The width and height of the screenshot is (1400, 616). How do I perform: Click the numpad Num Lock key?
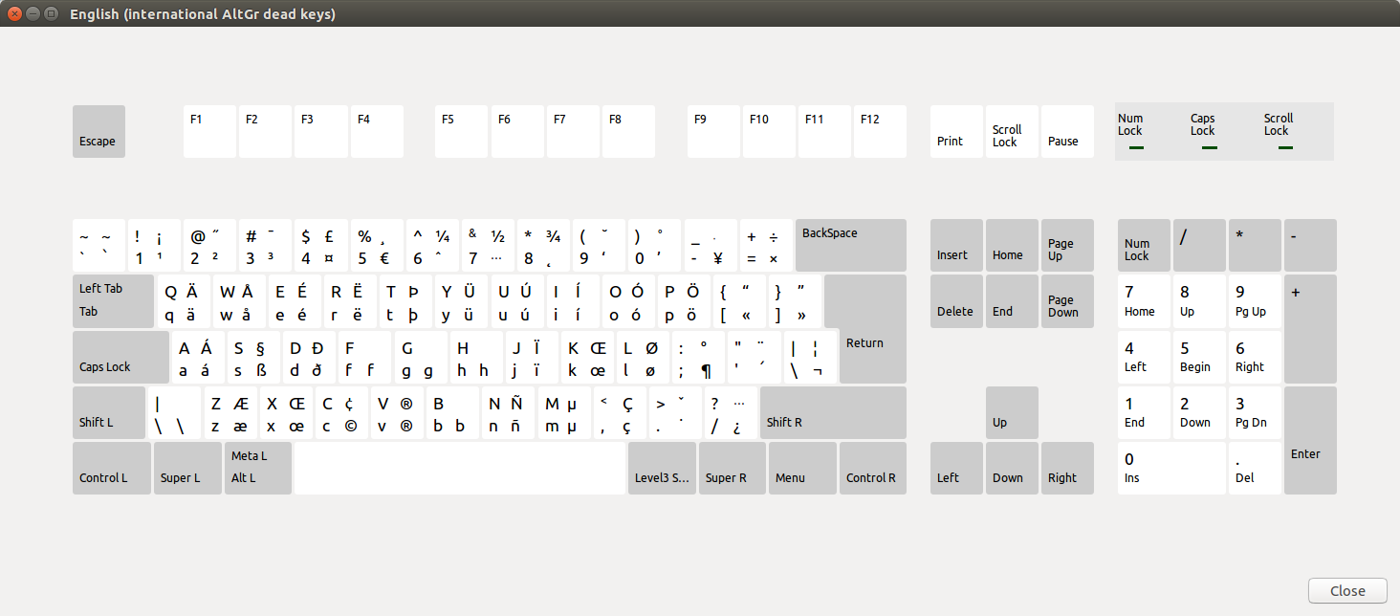[1144, 245]
